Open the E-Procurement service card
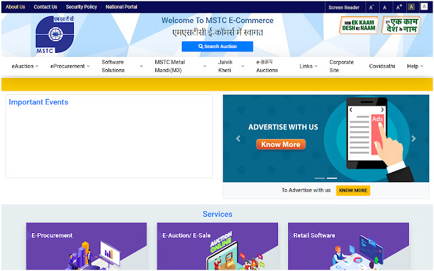The image size is (434, 271). [86, 246]
